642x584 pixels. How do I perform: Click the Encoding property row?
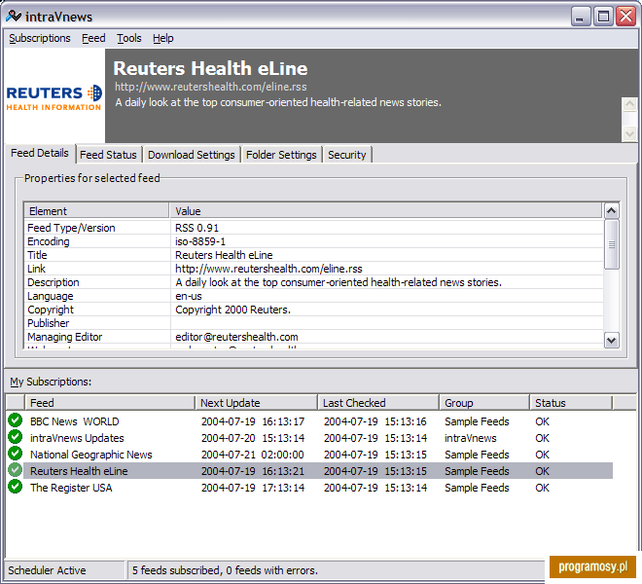click(x=313, y=241)
